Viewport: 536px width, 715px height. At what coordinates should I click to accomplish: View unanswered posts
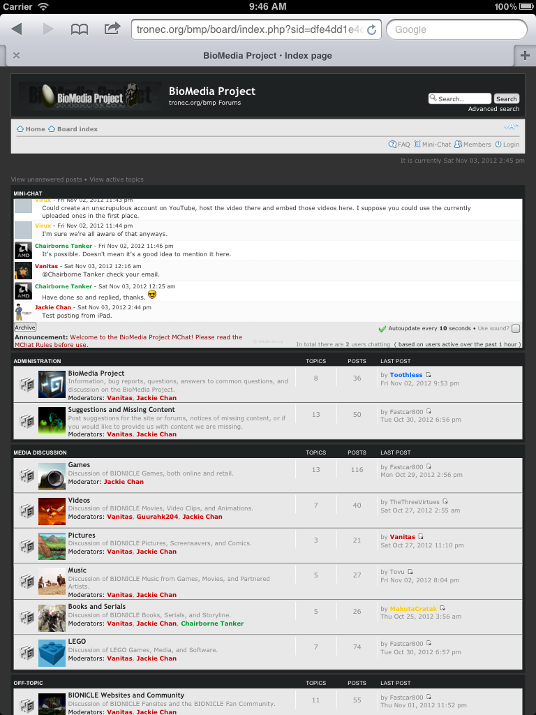coord(47,179)
